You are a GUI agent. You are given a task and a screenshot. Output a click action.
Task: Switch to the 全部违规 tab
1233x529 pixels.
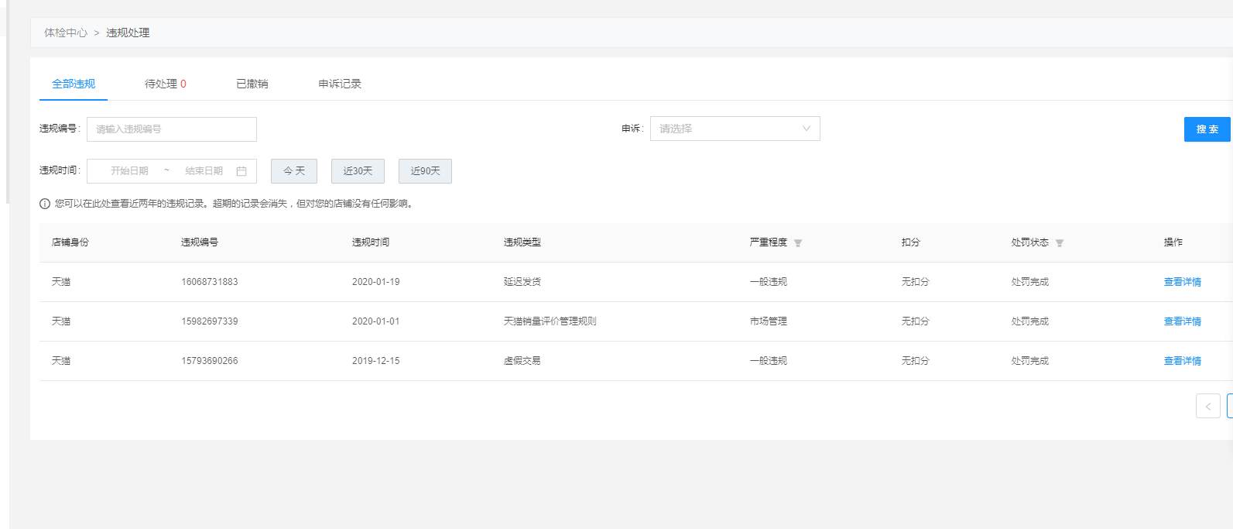(74, 84)
